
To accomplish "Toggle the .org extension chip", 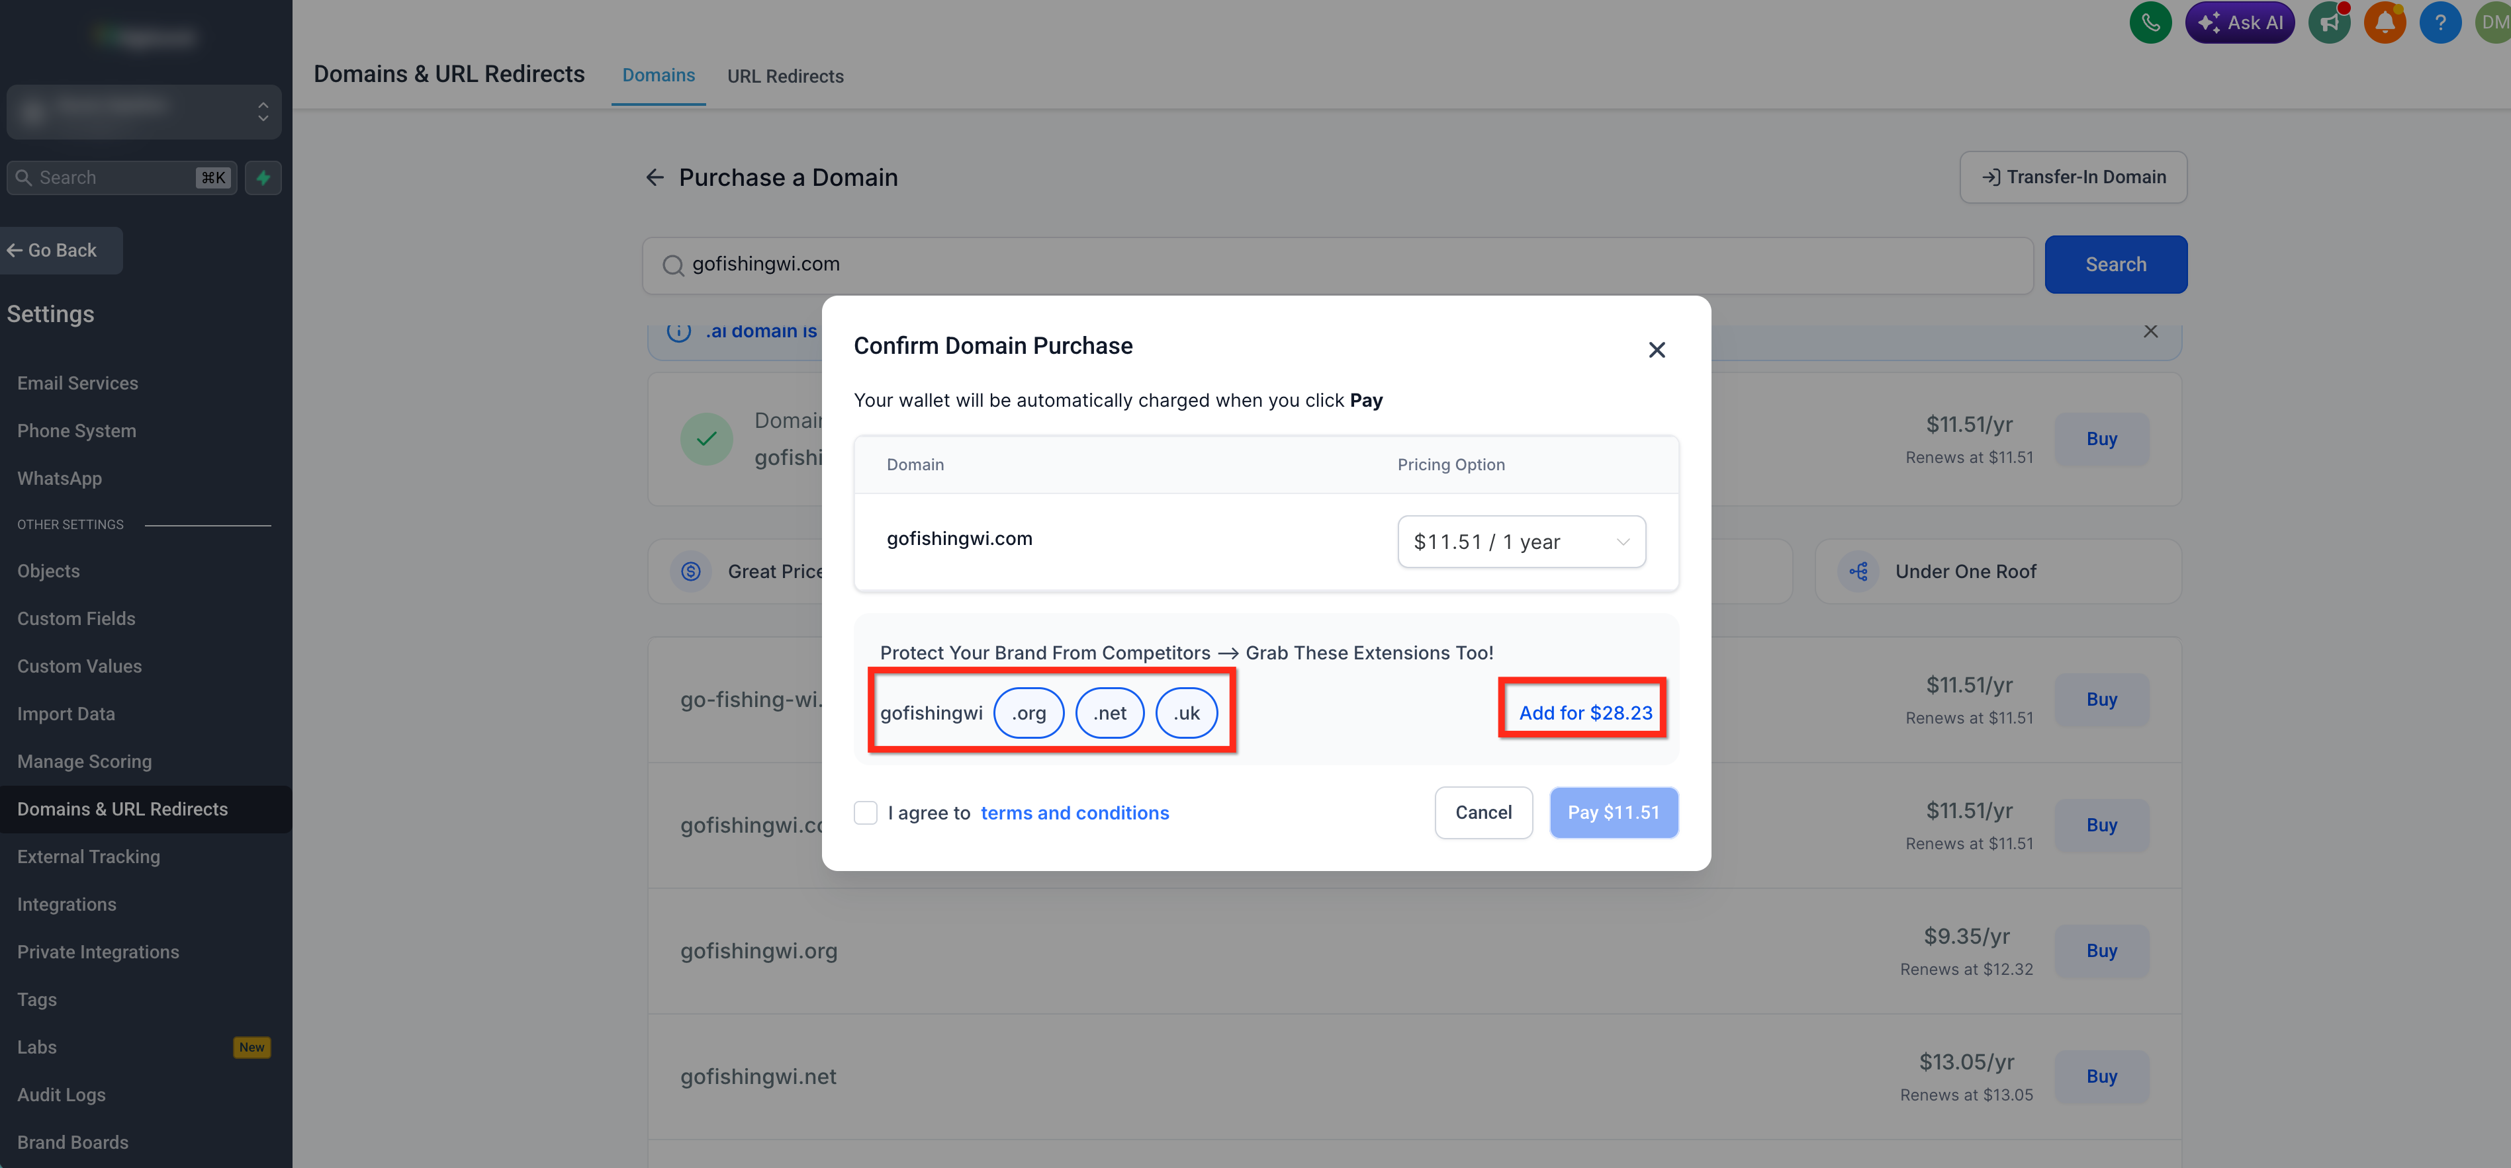I will 1028,713.
